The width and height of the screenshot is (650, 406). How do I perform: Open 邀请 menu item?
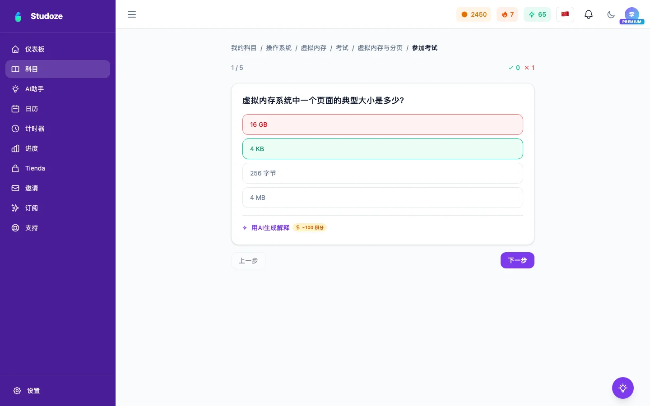58,188
